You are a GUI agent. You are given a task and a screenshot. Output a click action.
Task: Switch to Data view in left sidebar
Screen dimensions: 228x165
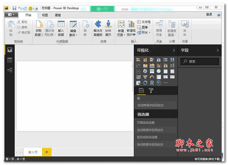click(10, 60)
